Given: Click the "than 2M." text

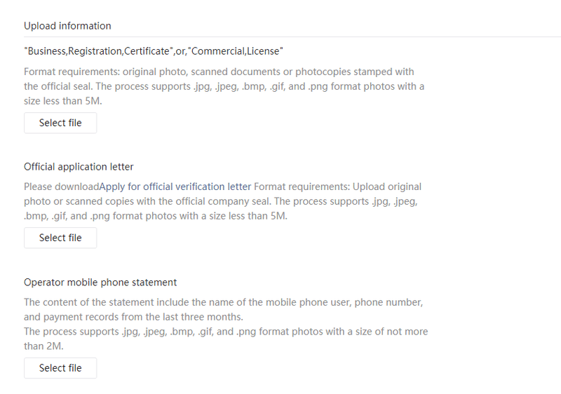Looking at the screenshot, I should 43,346.
